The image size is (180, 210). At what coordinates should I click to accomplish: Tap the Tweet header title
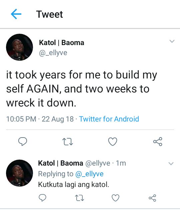[49, 14]
